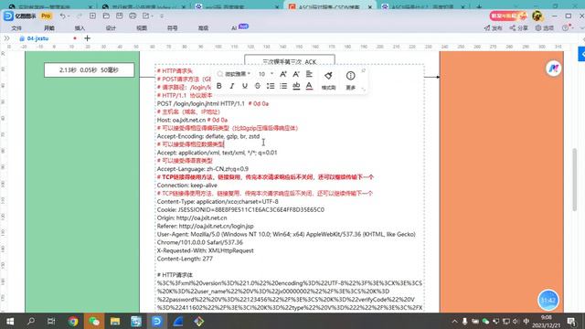Increase font size with larger A icon
This screenshot has width=585, height=329.
tap(283, 74)
